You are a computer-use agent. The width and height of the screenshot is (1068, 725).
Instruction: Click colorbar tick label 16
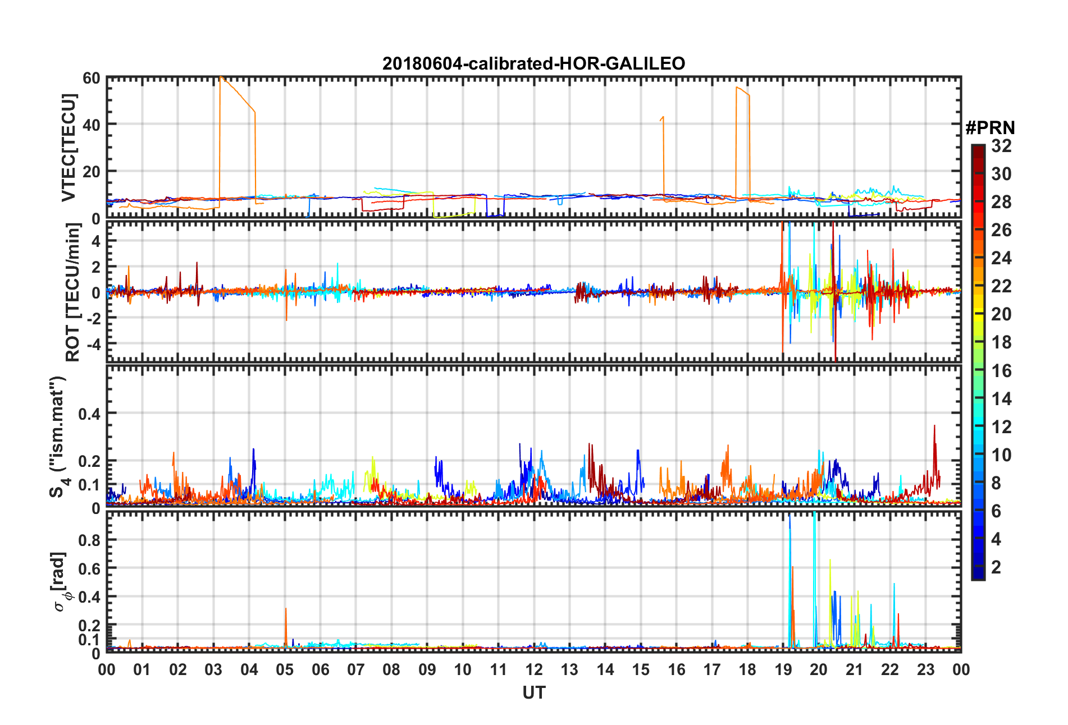1002,371
